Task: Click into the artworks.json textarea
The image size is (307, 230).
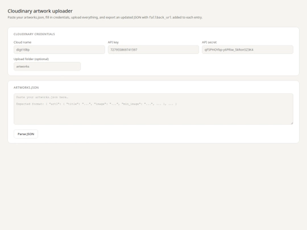Action: (x=153, y=109)
